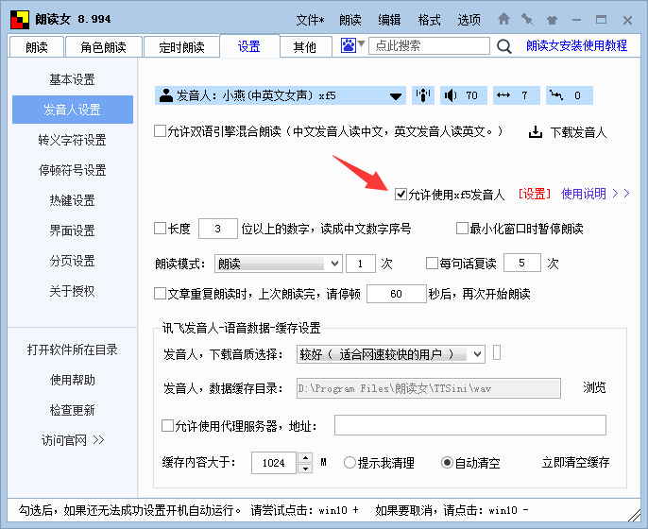
Task: Click 打开软件所在目录
Action: (x=73, y=350)
